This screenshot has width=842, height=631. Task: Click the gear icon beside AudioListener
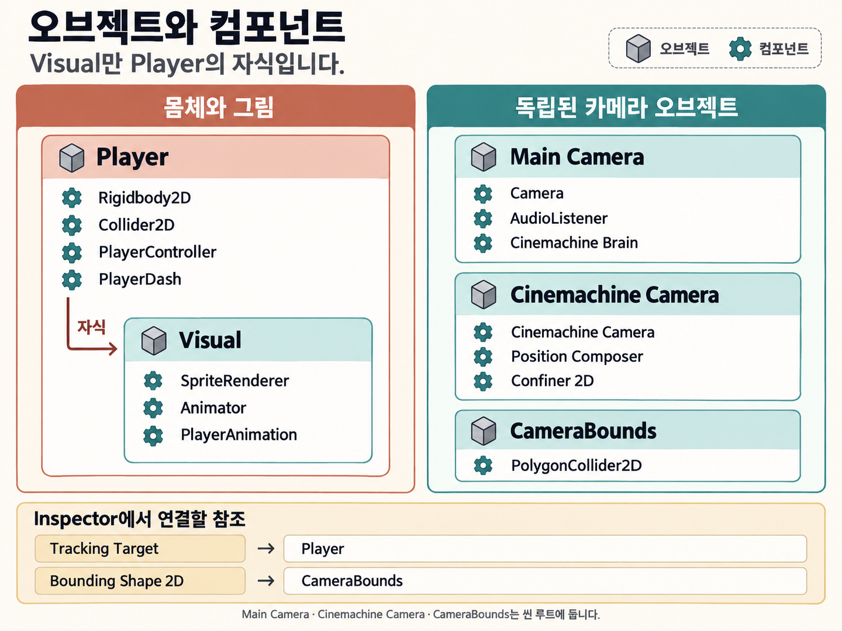[x=483, y=218]
